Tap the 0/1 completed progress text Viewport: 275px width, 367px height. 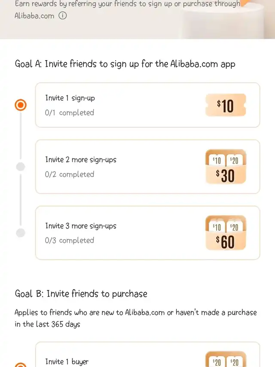pyautogui.click(x=69, y=113)
